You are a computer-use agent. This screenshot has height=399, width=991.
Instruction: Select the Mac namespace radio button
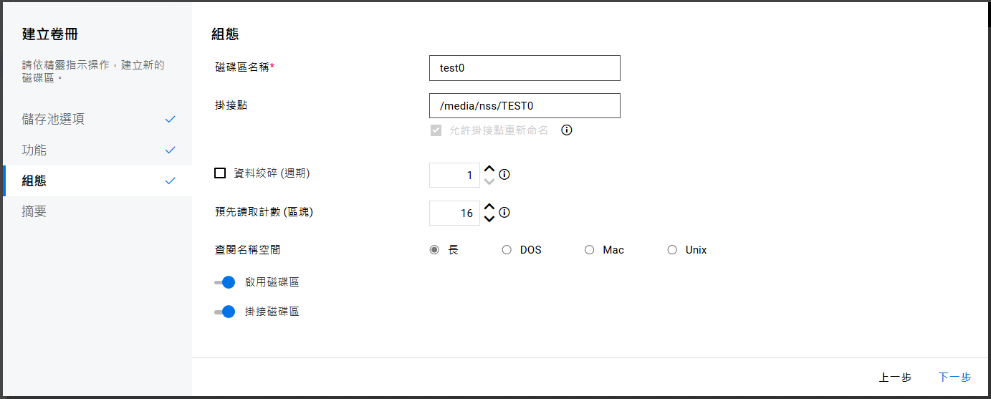(x=589, y=250)
